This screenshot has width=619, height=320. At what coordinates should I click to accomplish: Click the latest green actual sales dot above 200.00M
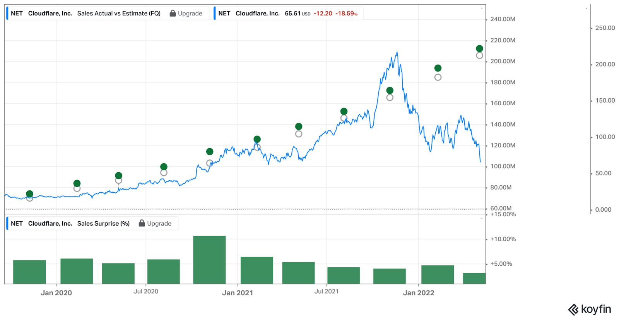(x=479, y=48)
